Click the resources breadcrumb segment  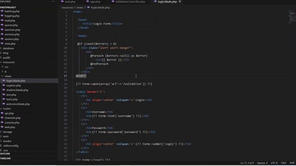click(x=67, y=7)
